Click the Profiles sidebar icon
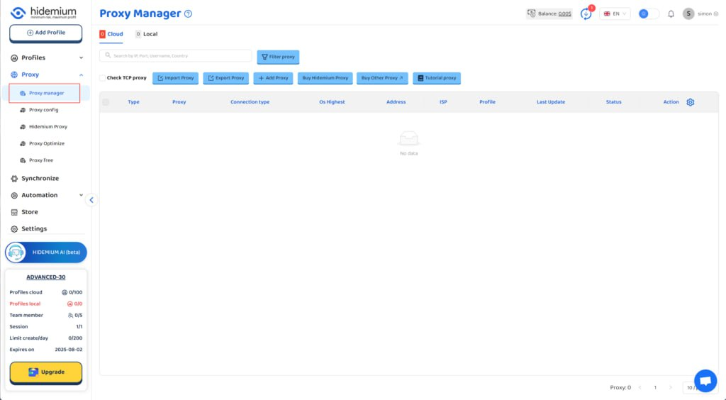 [14, 58]
